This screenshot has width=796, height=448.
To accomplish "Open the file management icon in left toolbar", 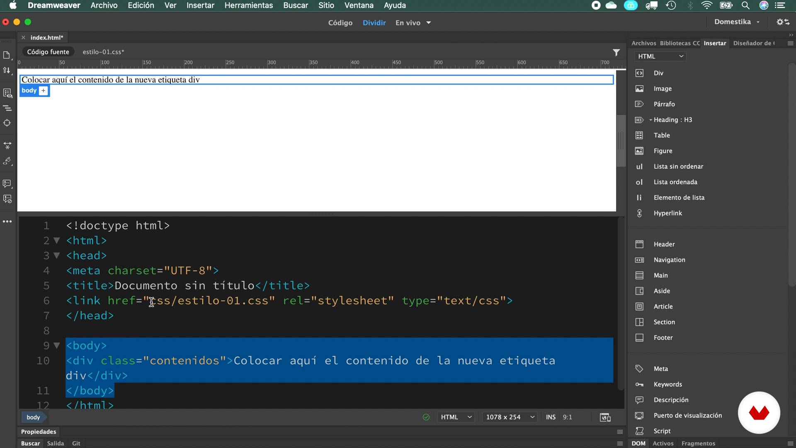I will click(x=7, y=71).
